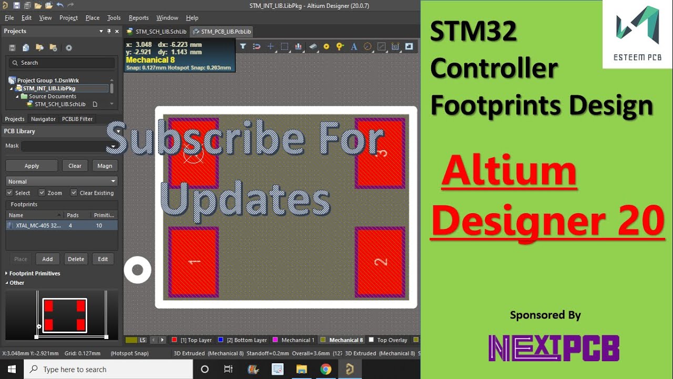The width and height of the screenshot is (673, 379).
Task: Open Windows Start menu
Action: 12,369
